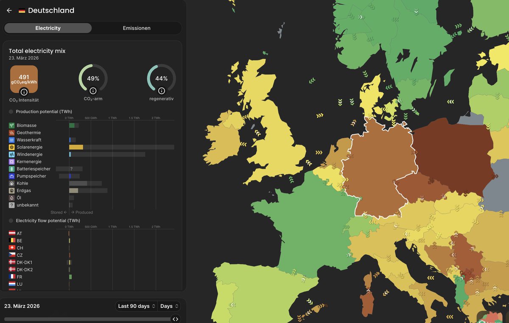Open regenerativ info icon
Image resolution: width=509 pixels, height=323 pixels.
click(x=161, y=91)
